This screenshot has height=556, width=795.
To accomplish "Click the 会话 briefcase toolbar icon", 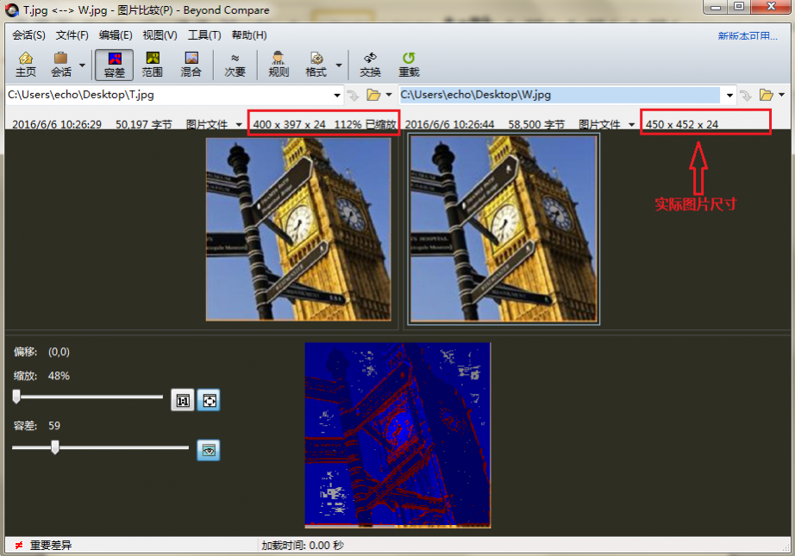I will [61, 65].
